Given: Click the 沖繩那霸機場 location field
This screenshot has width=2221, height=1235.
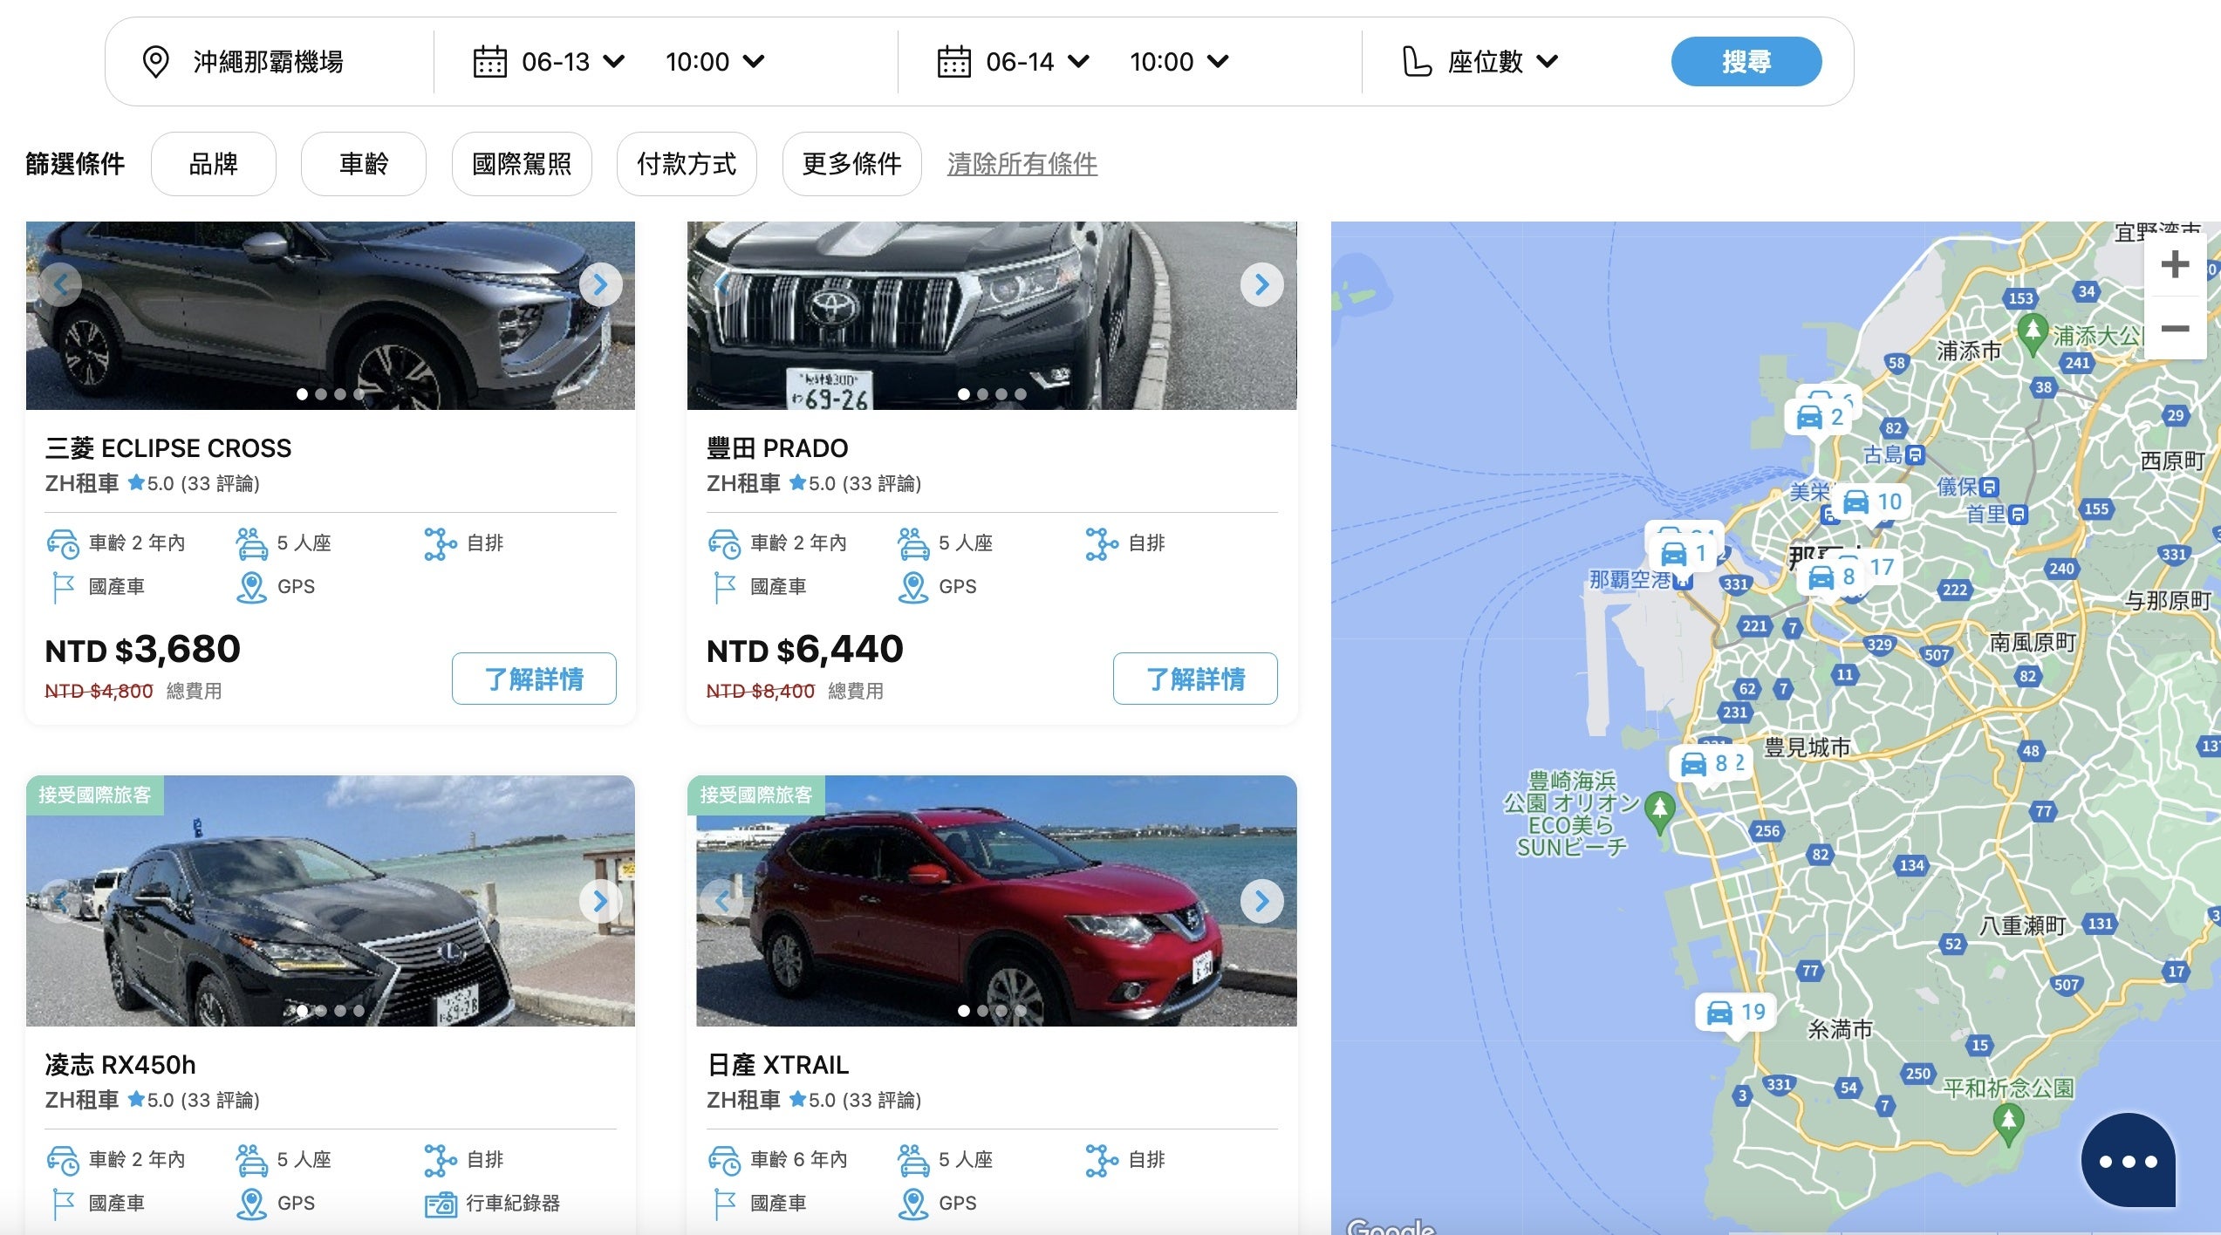Looking at the screenshot, I should 268,62.
